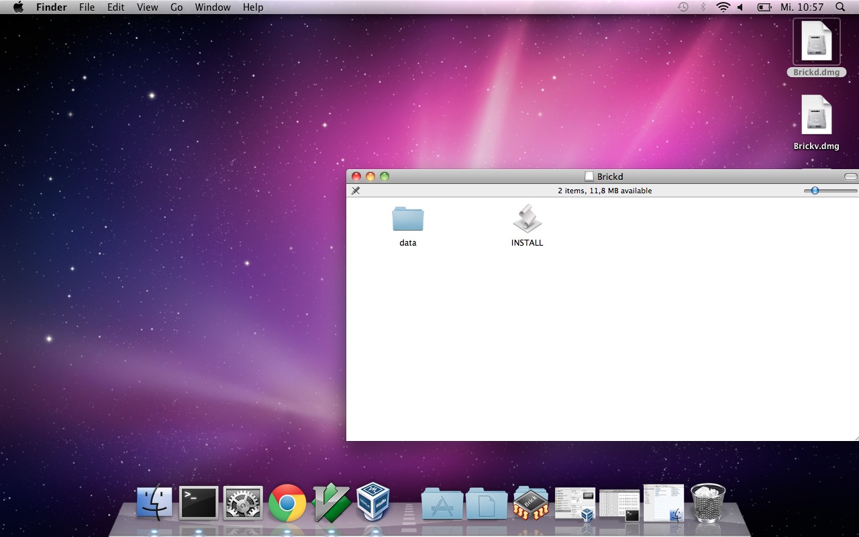Image resolution: width=859 pixels, height=537 pixels.
Task: Open the Wi-Fi status menu
Action: 723,7
